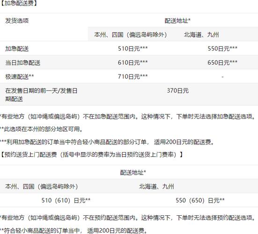258x234 pixels.
Task: Click the first table's 北海道、九州 header above 550日元***
Action: pyautogui.click(x=201, y=35)
